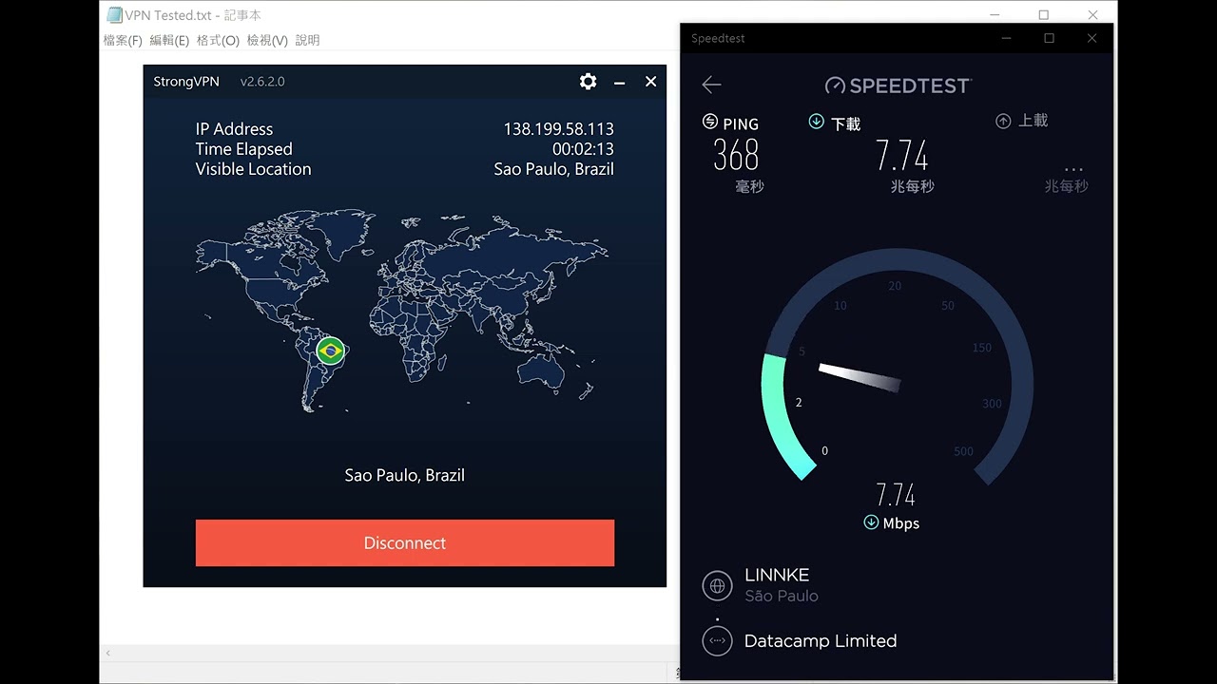This screenshot has width=1217, height=684.
Task: Click the upload arrow icon beside 上載
Action: pos(1003,121)
